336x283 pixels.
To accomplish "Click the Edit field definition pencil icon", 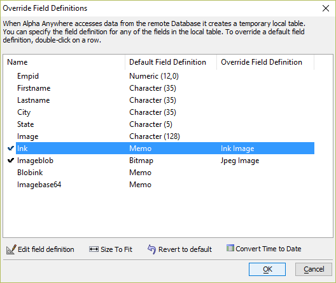I will [11, 249].
